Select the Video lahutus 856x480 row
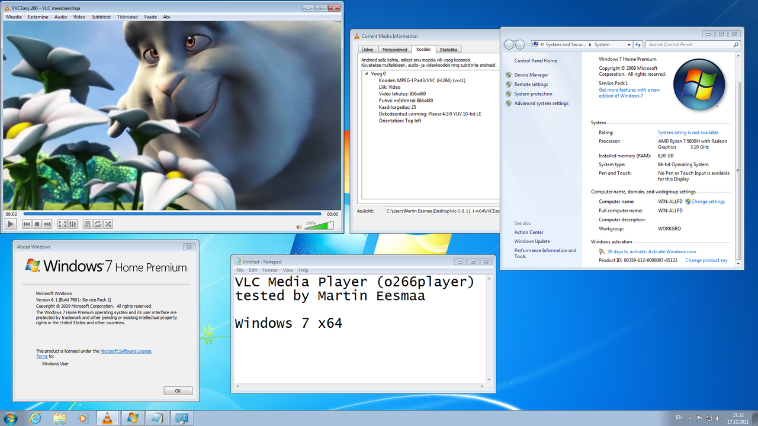Image resolution: width=758 pixels, height=426 pixels. (403, 93)
